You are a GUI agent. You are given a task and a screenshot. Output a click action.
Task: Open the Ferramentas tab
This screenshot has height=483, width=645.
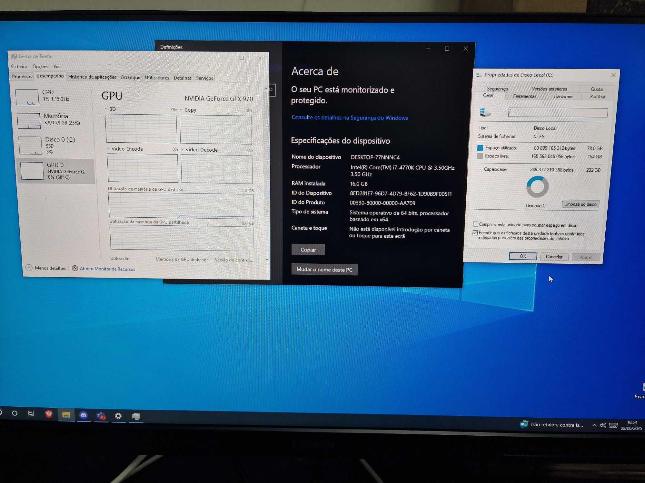525,96
